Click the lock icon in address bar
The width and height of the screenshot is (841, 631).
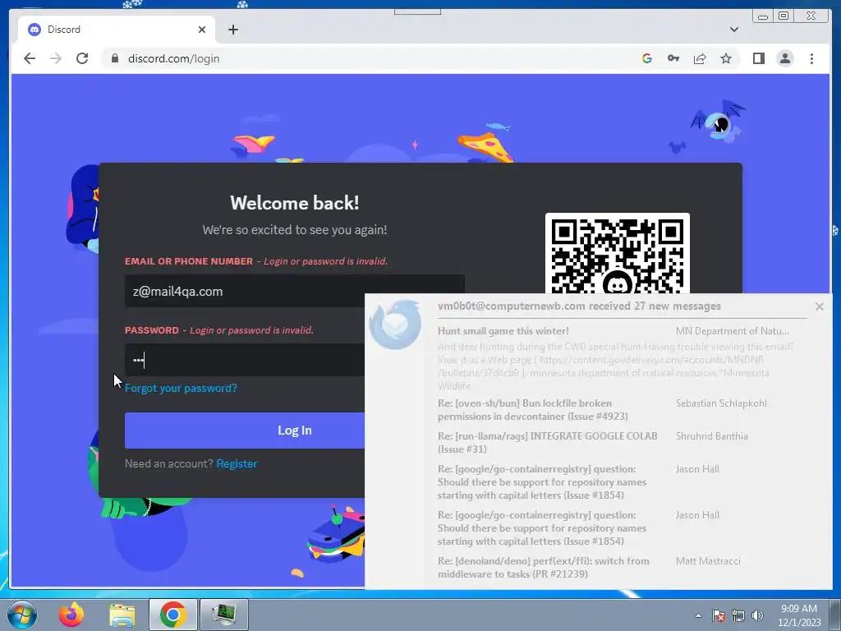114,58
